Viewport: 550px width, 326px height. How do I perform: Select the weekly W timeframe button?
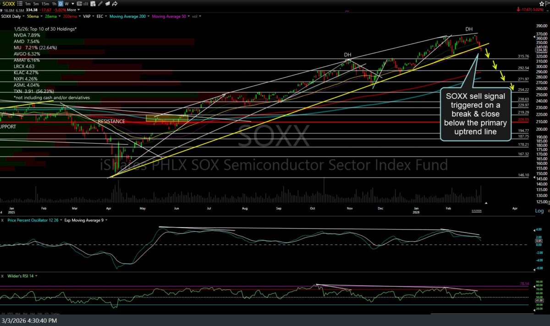tap(67, 4)
